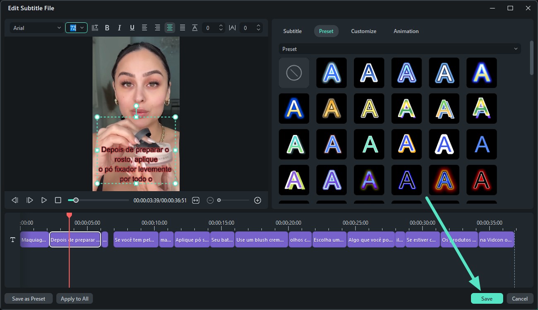
Task: Click the text track T icon
Action: pyautogui.click(x=12, y=240)
